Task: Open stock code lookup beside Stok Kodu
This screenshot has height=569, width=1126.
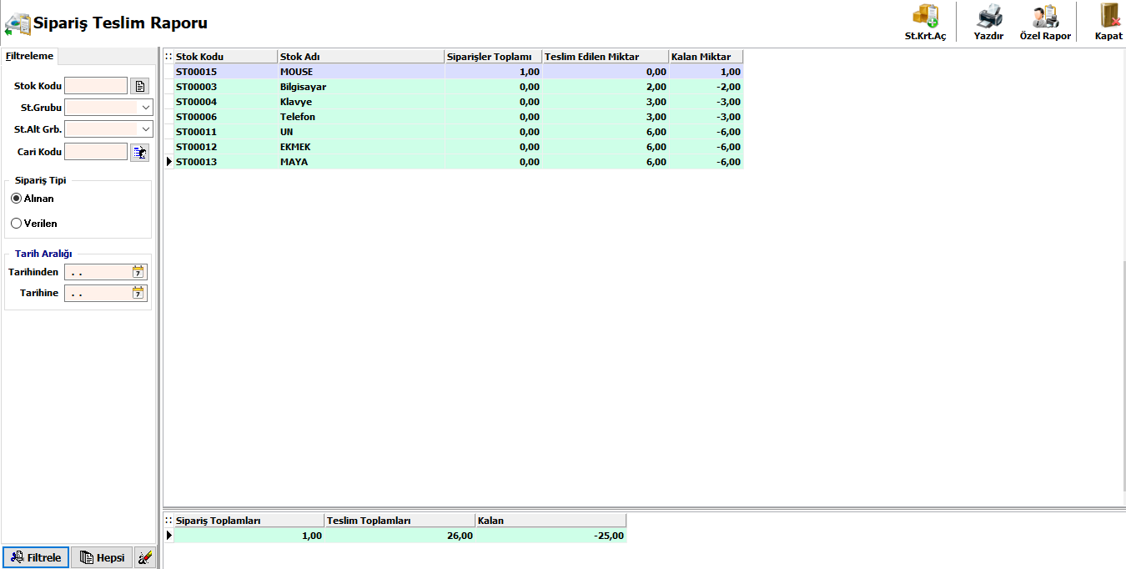Action: point(139,86)
